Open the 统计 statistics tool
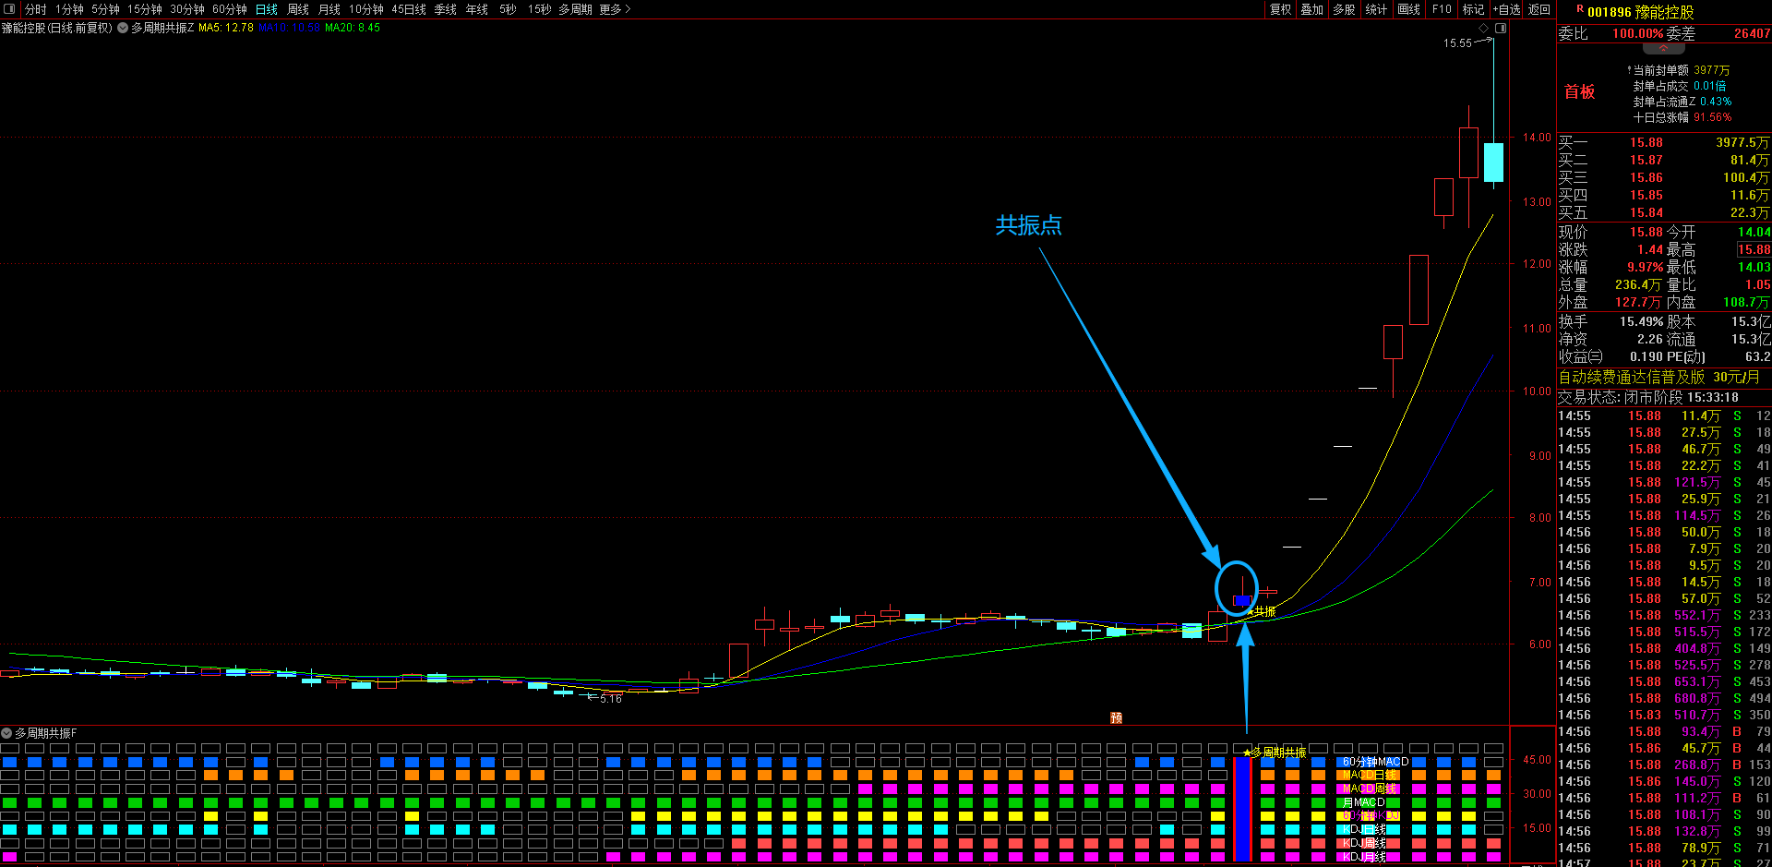1772x867 pixels. [x=1376, y=9]
